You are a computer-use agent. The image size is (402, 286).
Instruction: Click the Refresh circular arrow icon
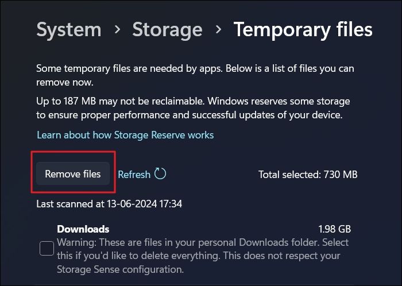[160, 173]
